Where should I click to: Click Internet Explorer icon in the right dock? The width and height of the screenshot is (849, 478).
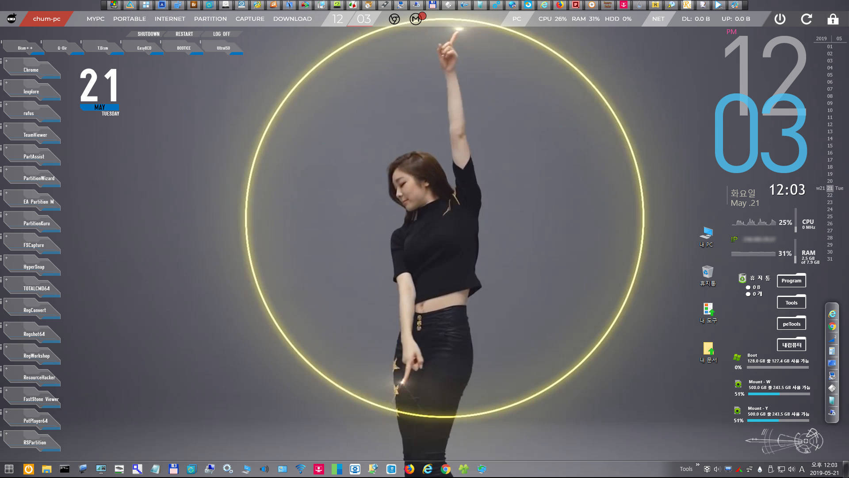coord(832,314)
